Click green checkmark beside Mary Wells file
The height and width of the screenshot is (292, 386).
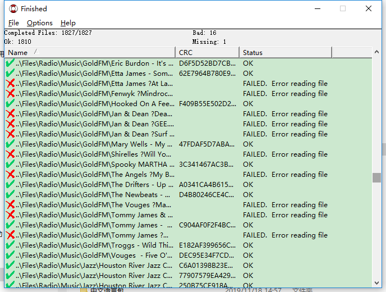[x=10, y=144]
